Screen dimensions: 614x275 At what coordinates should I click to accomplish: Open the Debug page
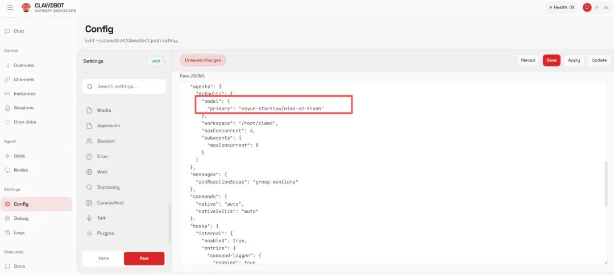click(x=20, y=218)
